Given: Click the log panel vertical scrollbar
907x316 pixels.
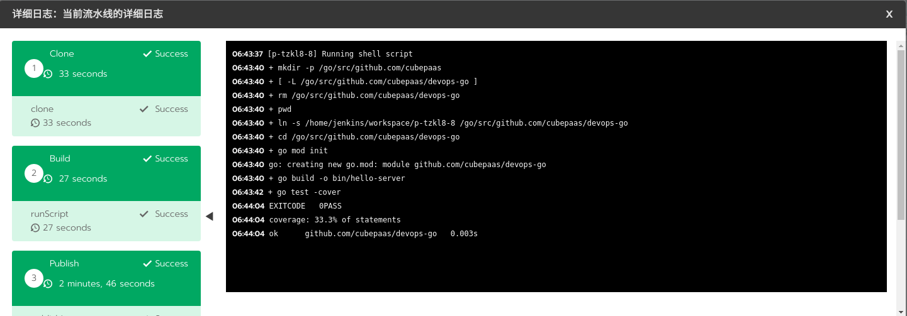Looking at the screenshot, I should point(901,135).
